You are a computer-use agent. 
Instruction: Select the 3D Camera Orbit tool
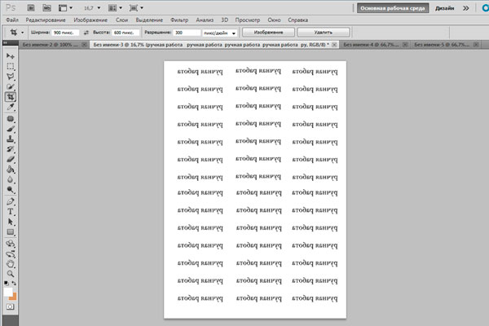(x=11, y=254)
